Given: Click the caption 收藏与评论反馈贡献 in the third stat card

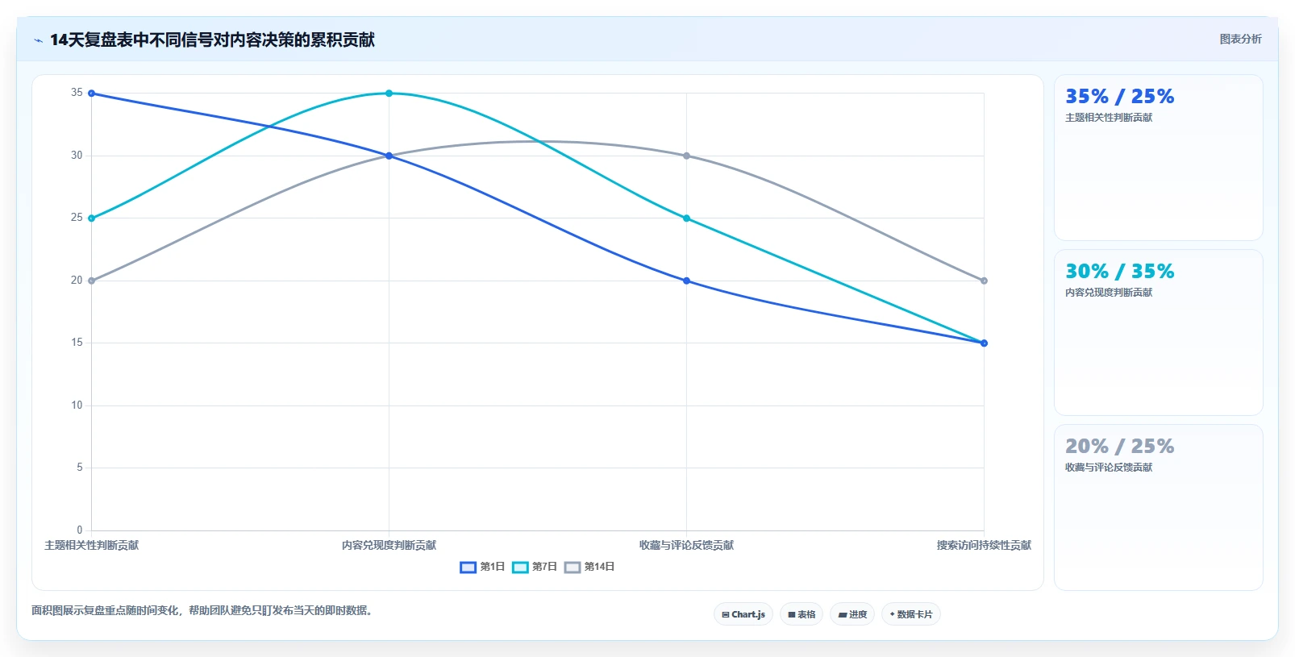Looking at the screenshot, I should [x=1109, y=468].
